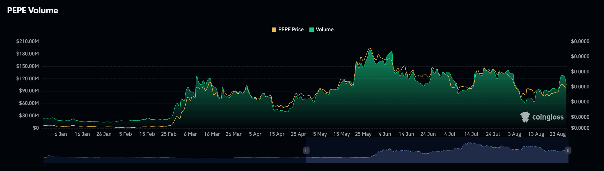The image size is (604, 171).
Task: Grab the left range slider handle
Action: (x=306, y=150)
